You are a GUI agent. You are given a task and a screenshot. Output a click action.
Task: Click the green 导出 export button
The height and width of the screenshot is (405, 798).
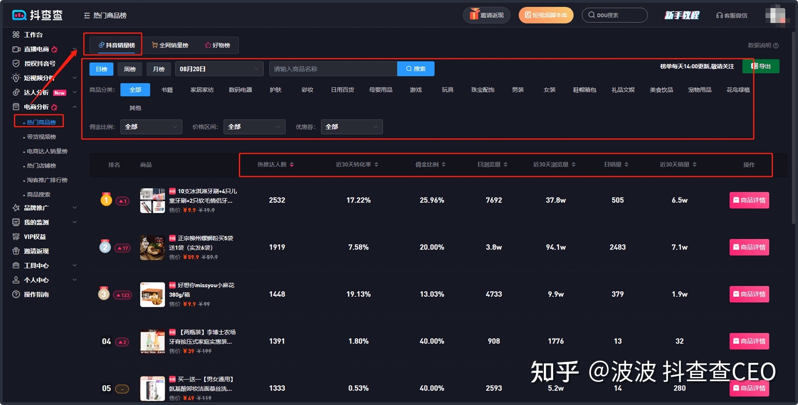coord(761,66)
